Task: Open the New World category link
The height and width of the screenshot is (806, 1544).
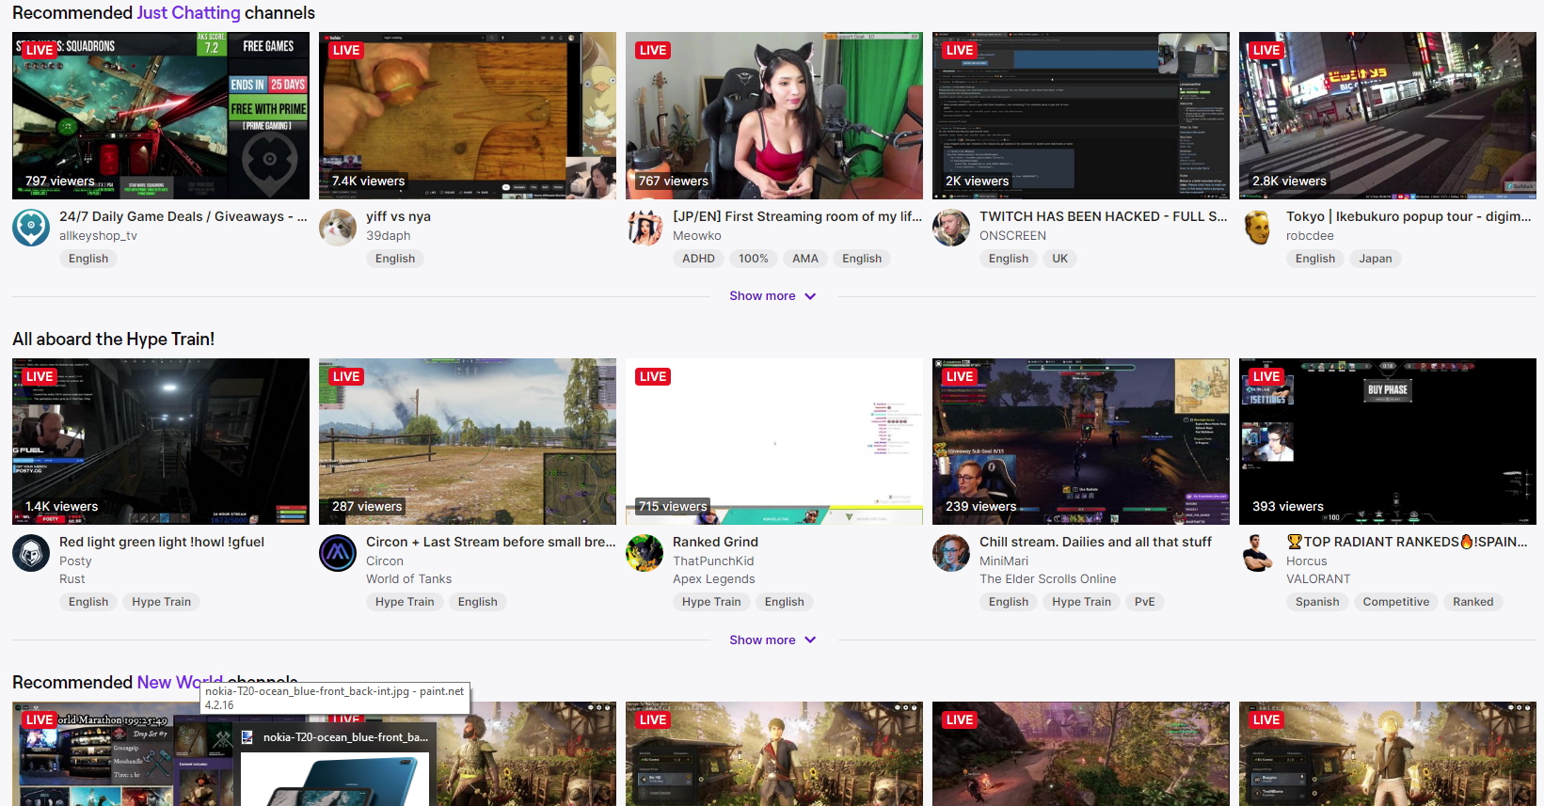Action: (x=181, y=682)
